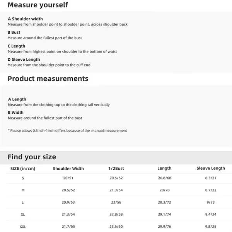The width and height of the screenshot is (232, 232).
Task: Click the 28/70 length value for M
Action: pos(164,190)
